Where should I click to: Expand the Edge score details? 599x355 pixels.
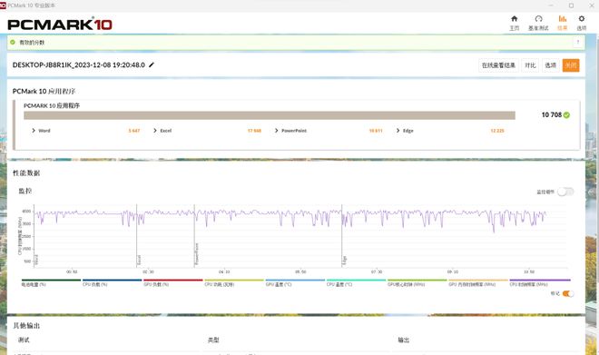pos(398,131)
